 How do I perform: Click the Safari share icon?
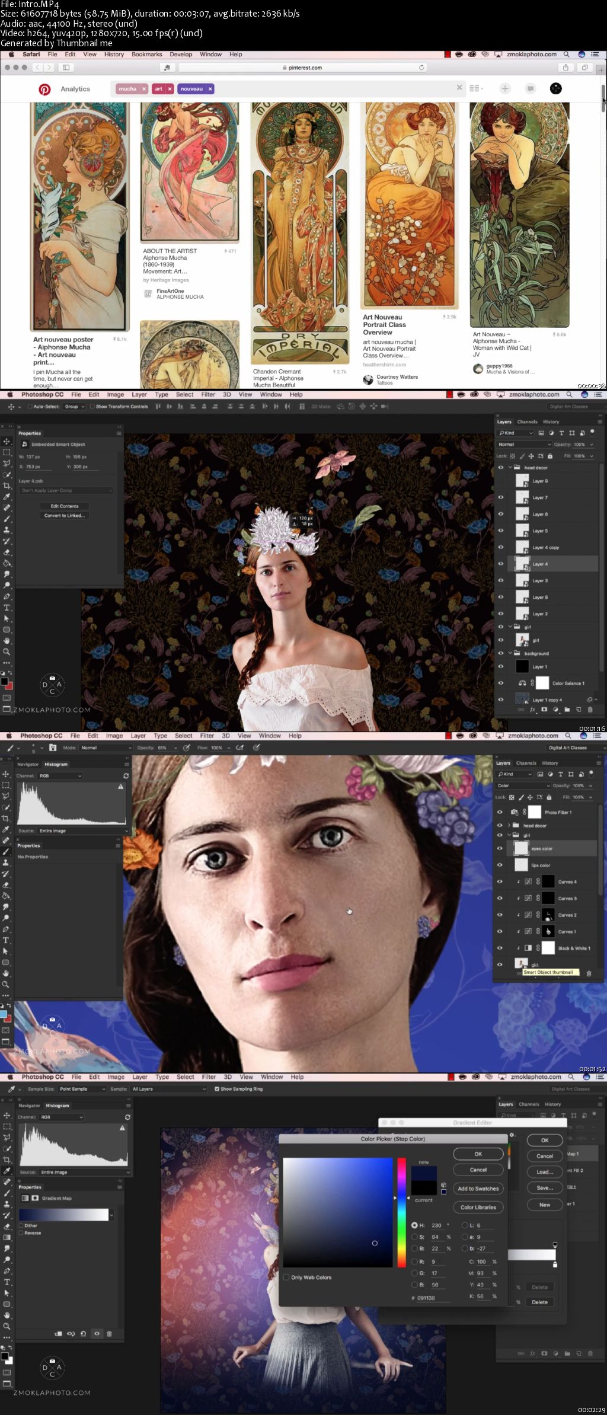[566, 68]
